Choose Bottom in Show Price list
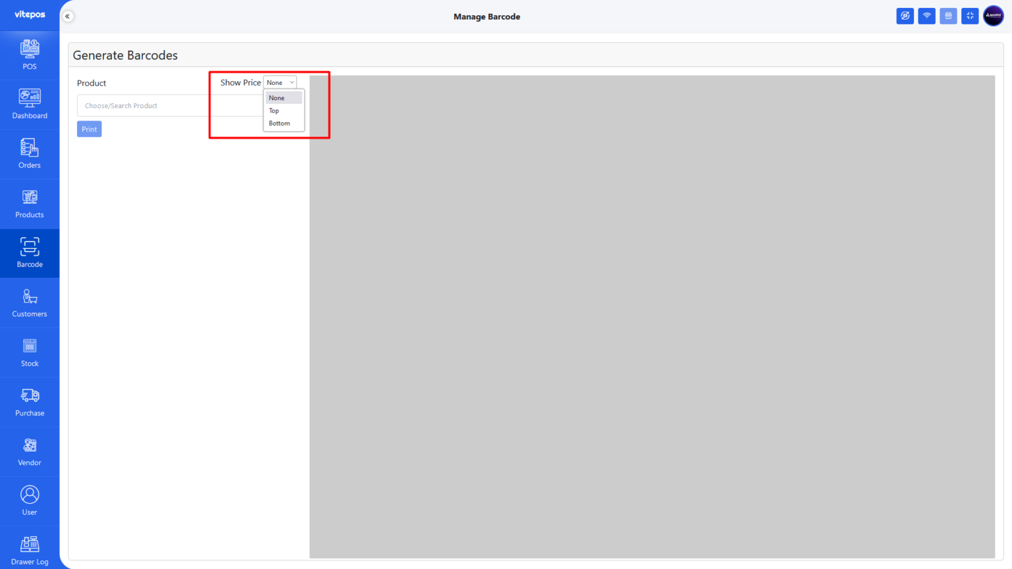1012x569 pixels. coord(284,123)
